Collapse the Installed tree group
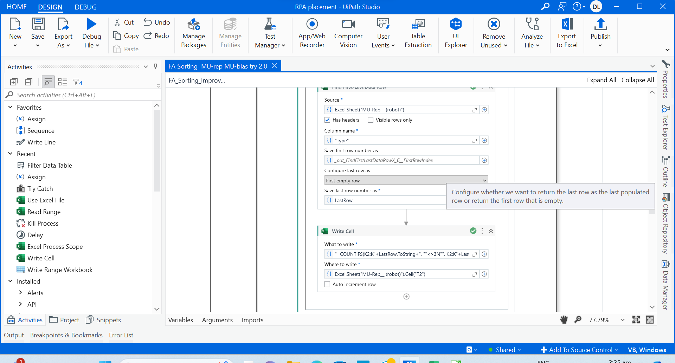 tap(11, 281)
